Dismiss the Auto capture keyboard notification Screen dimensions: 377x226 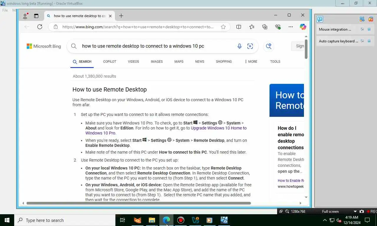(369, 41)
